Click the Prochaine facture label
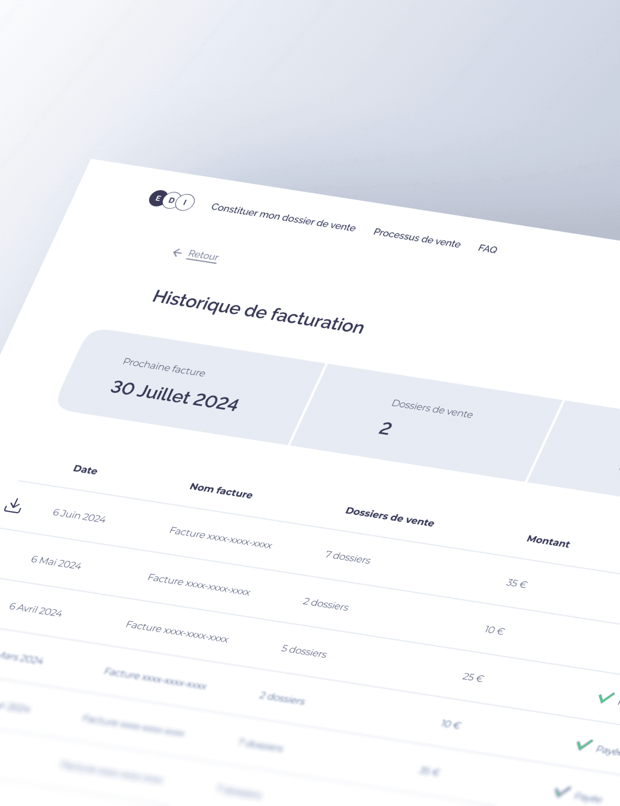This screenshot has width=620, height=806. coord(164,367)
